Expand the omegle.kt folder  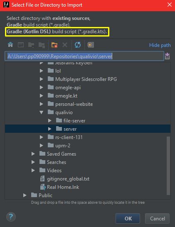coord(42,96)
